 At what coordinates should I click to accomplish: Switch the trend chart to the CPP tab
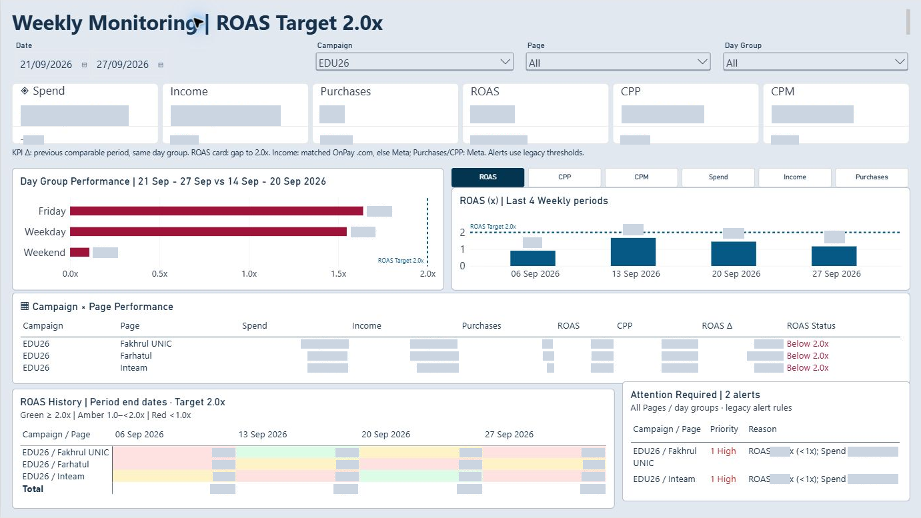(565, 177)
